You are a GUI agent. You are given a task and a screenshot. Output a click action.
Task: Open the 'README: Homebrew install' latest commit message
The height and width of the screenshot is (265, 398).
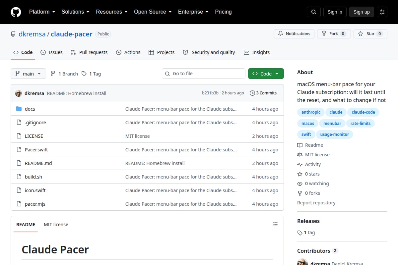(x=77, y=93)
